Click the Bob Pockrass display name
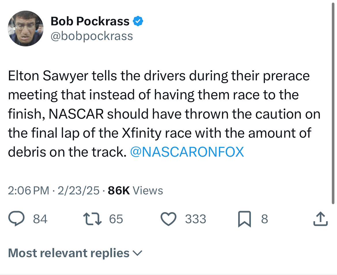Viewport: 337px width, 275px height. tap(90, 21)
